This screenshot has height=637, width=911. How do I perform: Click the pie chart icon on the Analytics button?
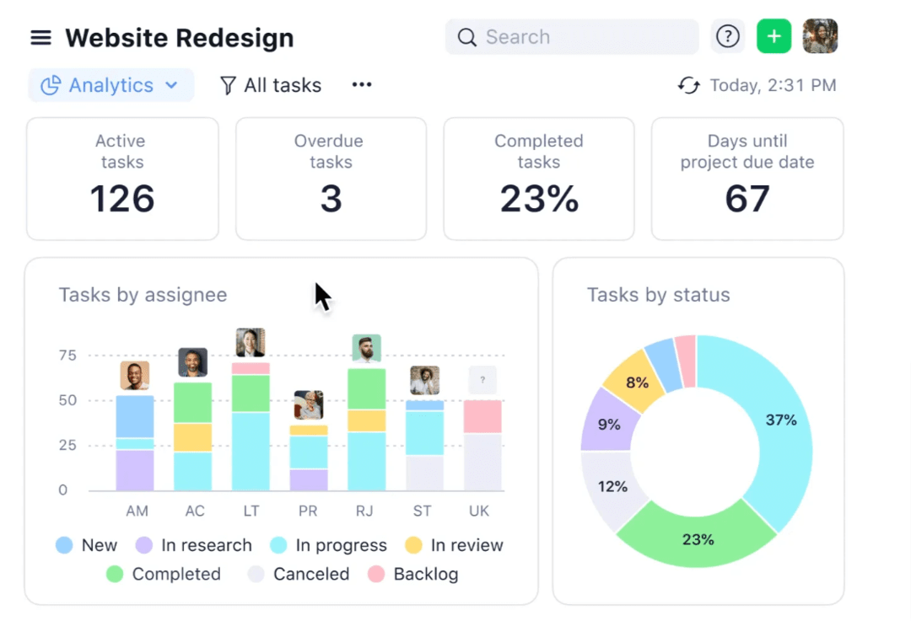point(51,85)
